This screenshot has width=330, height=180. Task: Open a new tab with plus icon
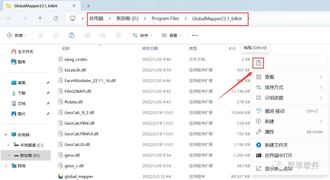[88, 6]
